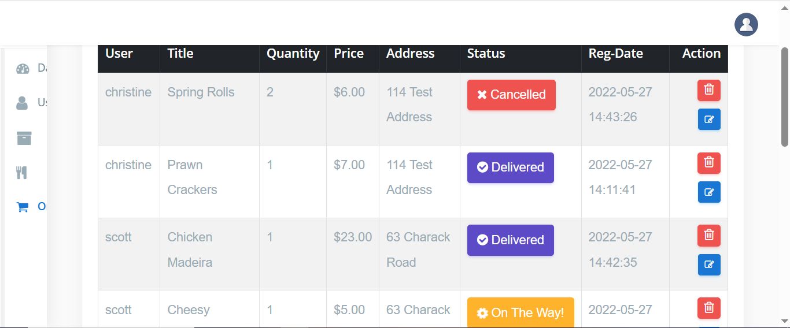Viewport: 790px width, 328px height.
Task: Delete the Prawn Crackers order
Action: 709,163
